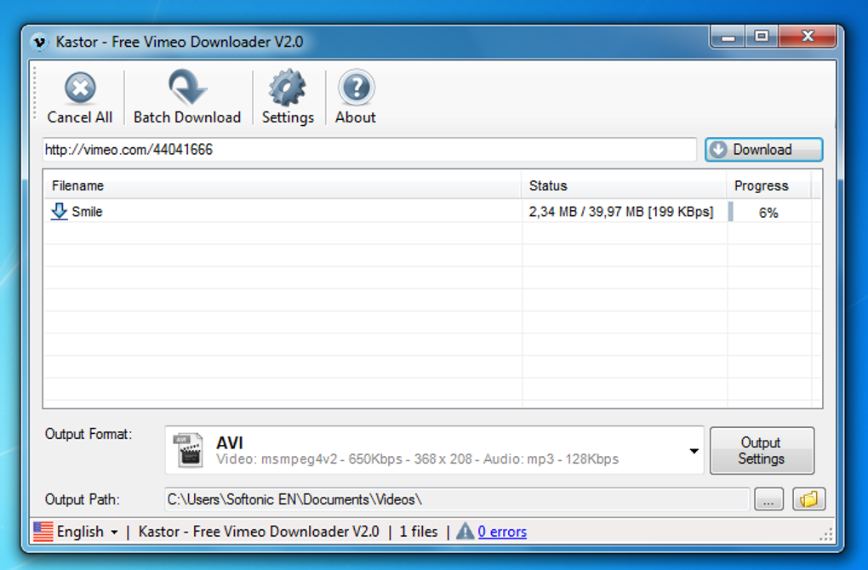Click the Progress column header
The height and width of the screenshot is (570, 868).
769,185
